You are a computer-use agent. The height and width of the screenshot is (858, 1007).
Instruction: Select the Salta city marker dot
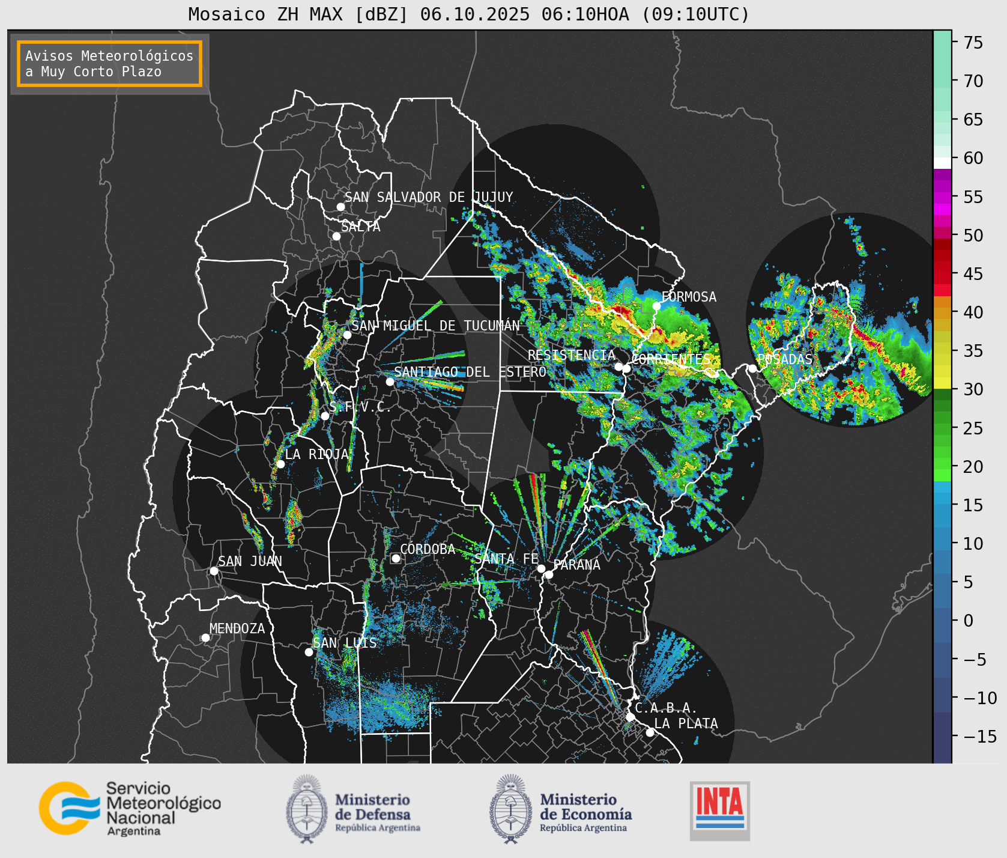[x=337, y=236]
